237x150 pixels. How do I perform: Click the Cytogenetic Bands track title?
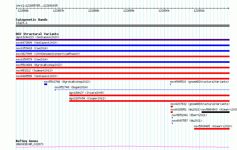click(x=32, y=20)
